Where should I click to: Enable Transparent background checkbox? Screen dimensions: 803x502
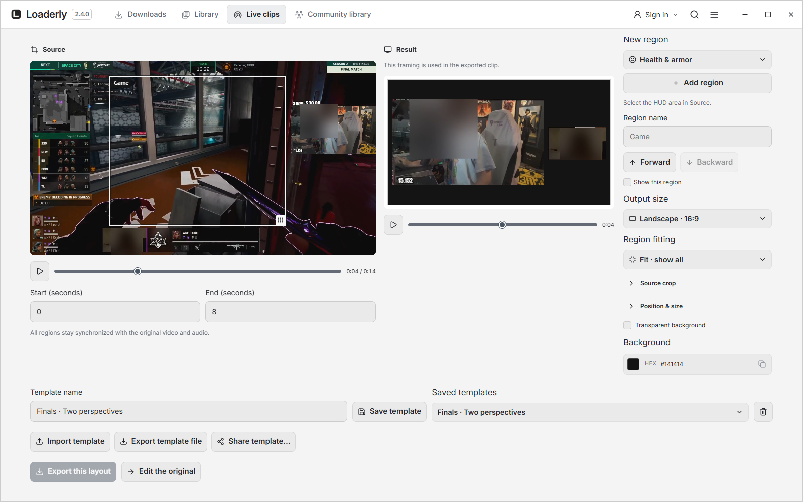(627, 325)
